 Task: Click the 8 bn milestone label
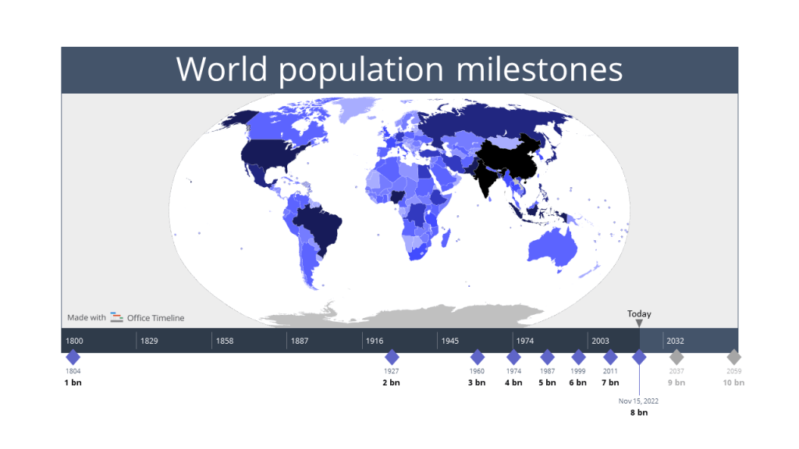pos(638,412)
